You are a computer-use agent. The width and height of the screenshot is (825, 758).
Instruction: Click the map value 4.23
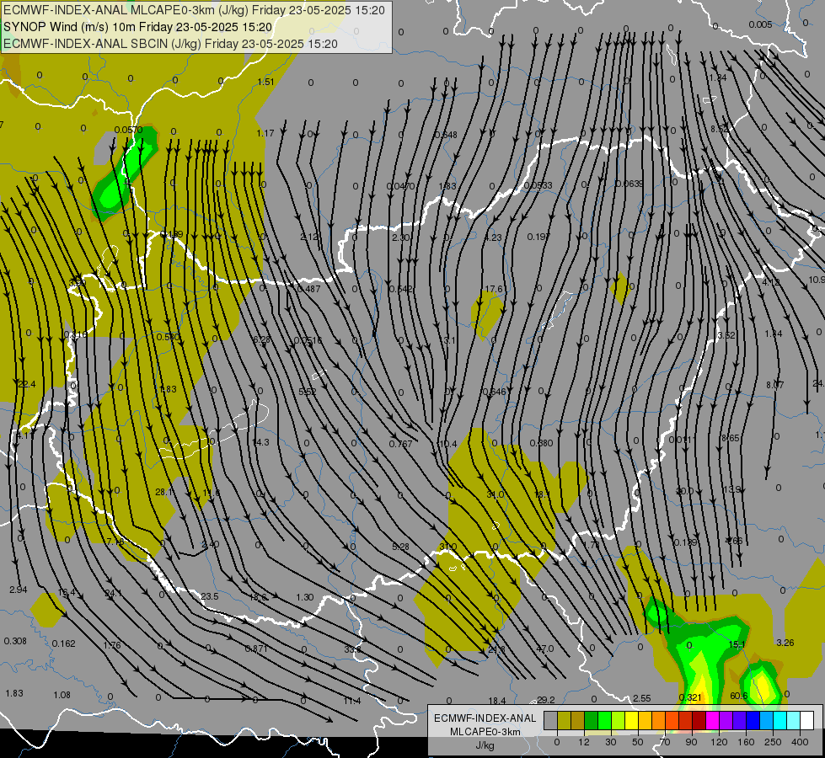(493, 238)
